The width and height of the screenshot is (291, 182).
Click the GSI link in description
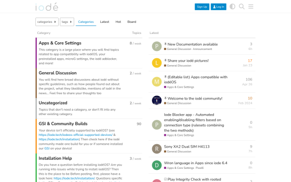[47, 149]
